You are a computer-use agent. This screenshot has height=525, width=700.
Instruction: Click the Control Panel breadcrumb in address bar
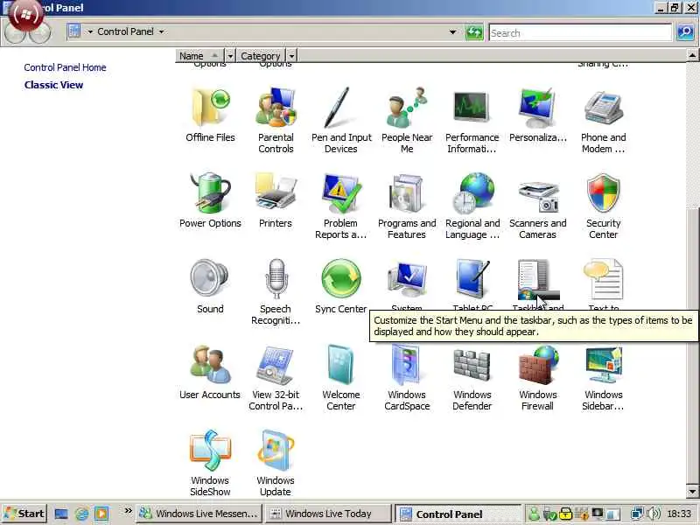coord(125,31)
